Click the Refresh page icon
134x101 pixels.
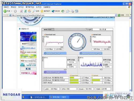pyautogui.click(x=25, y=11)
